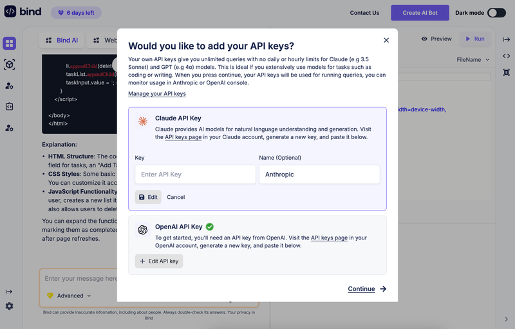Click the Edit API key button
This screenshot has height=329, width=515.
(x=159, y=261)
